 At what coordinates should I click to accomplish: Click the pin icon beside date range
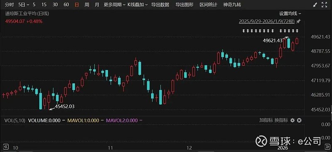[298, 22]
